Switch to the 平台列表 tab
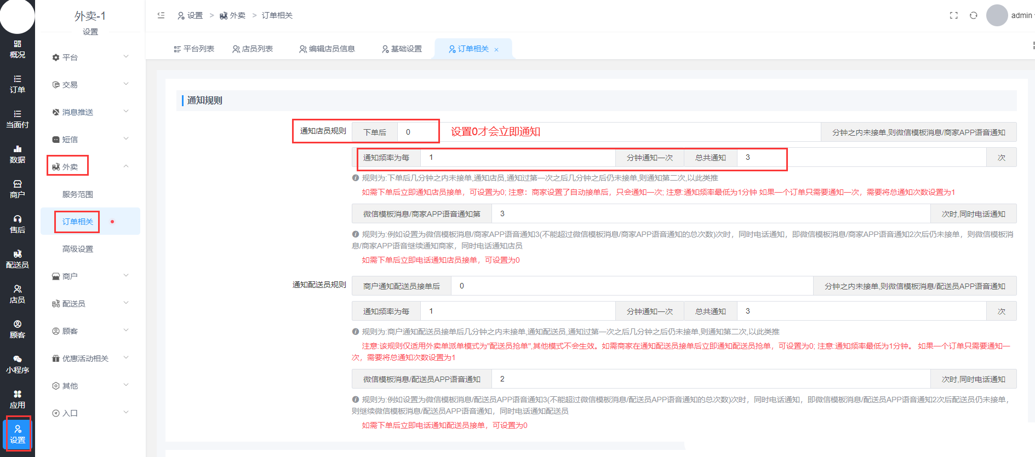Viewport: 1035px width, 457px height. point(194,49)
